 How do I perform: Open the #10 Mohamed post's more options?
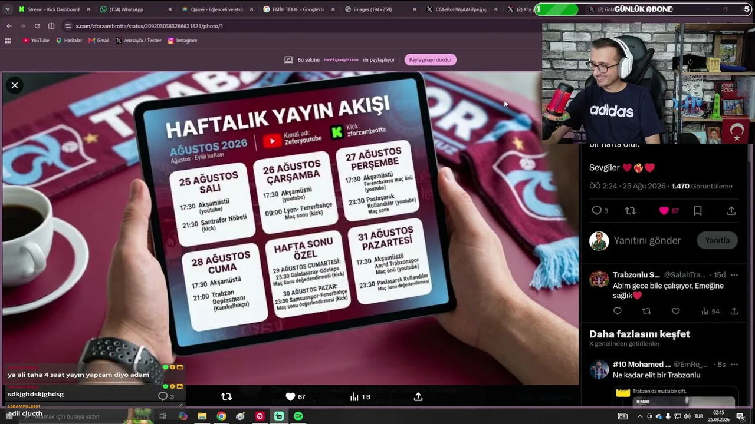click(x=734, y=365)
